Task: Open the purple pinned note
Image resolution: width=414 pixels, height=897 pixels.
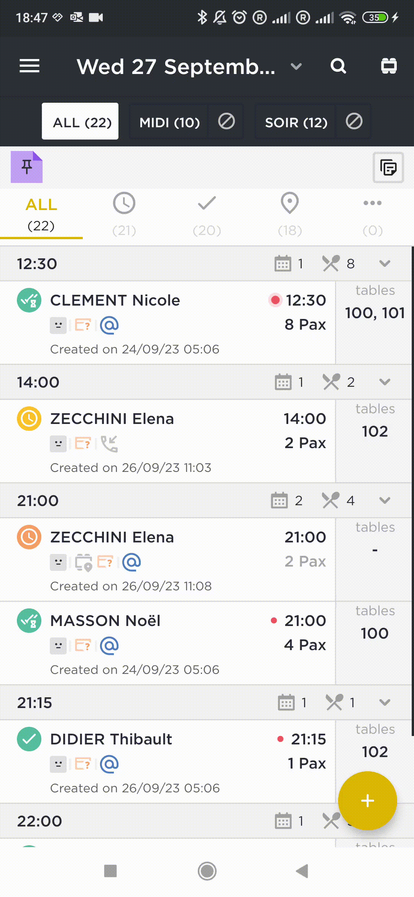Action: coord(26,167)
